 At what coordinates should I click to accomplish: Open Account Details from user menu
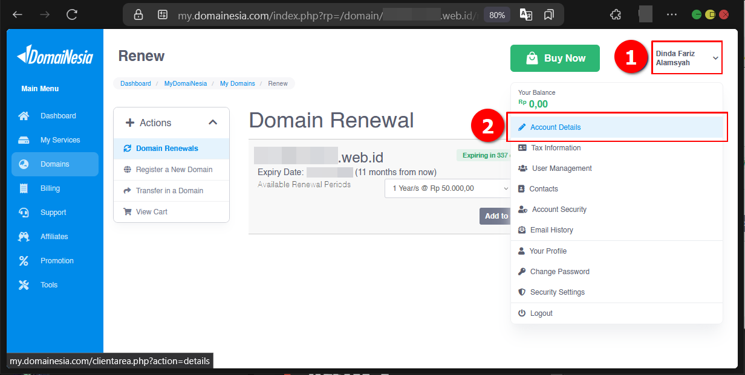pyautogui.click(x=617, y=127)
